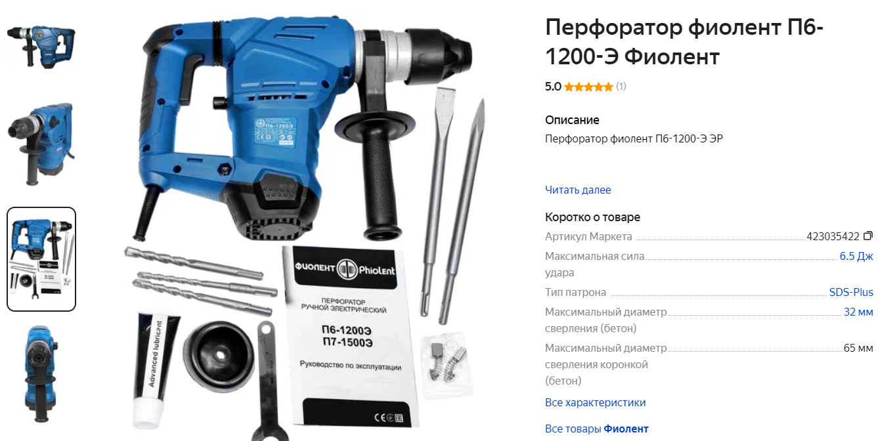The width and height of the screenshot is (880, 441).
Task: Select the second angled perforator thumbnail
Action: (41, 144)
